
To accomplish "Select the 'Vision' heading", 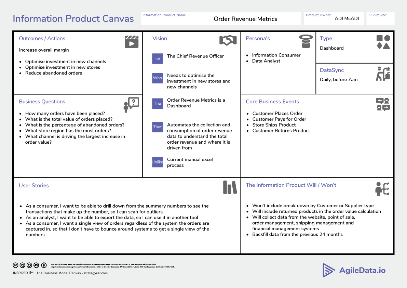I will pyautogui.click(x=160, y=38).
